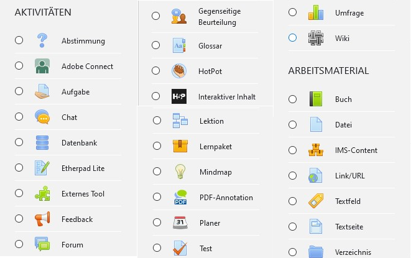The image size is (411, 258).
Task: Click the H5P Interaktiver Inhalt icon
Action: 178,96
